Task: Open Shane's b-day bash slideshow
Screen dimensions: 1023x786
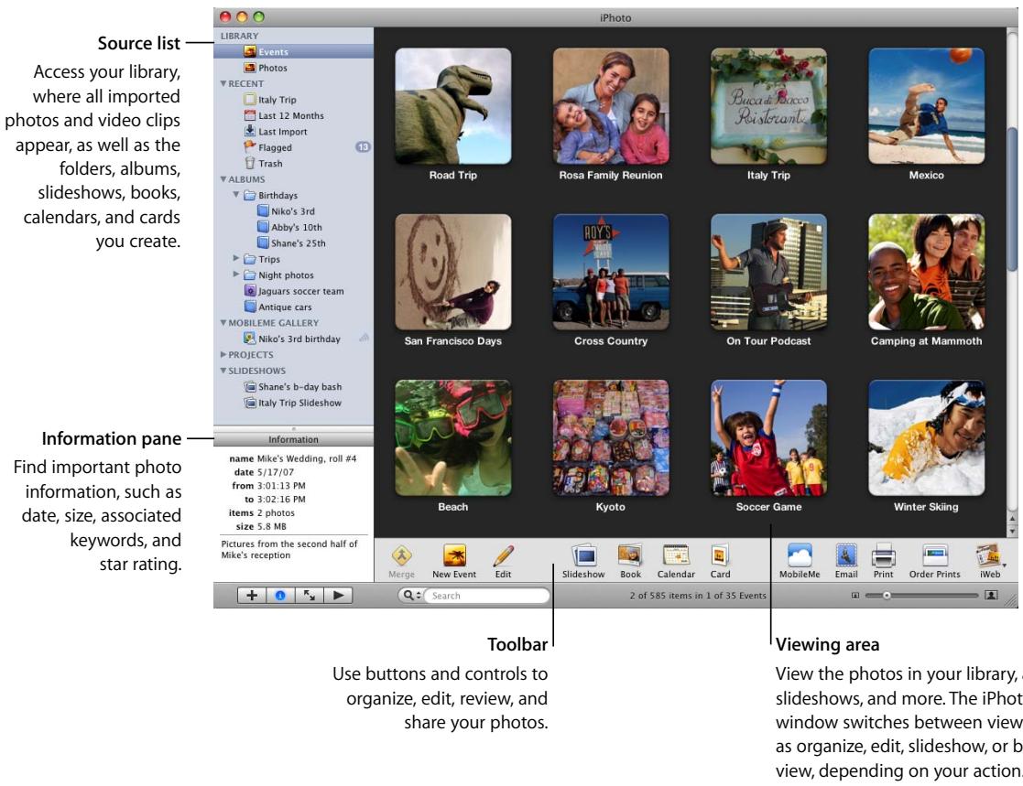Action: click(294, 386)
